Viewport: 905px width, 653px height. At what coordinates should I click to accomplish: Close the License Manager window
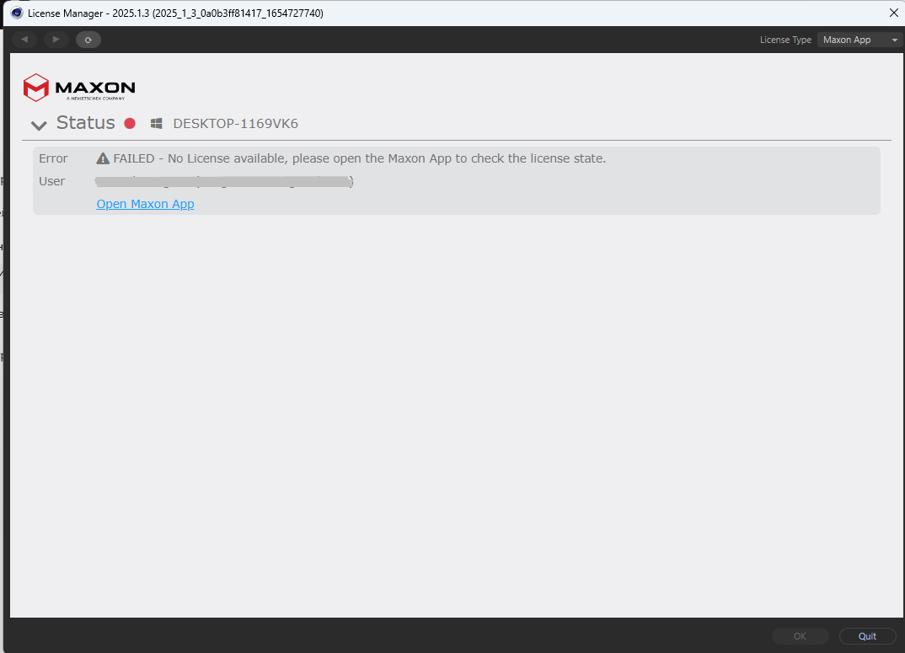click(893, 13)
